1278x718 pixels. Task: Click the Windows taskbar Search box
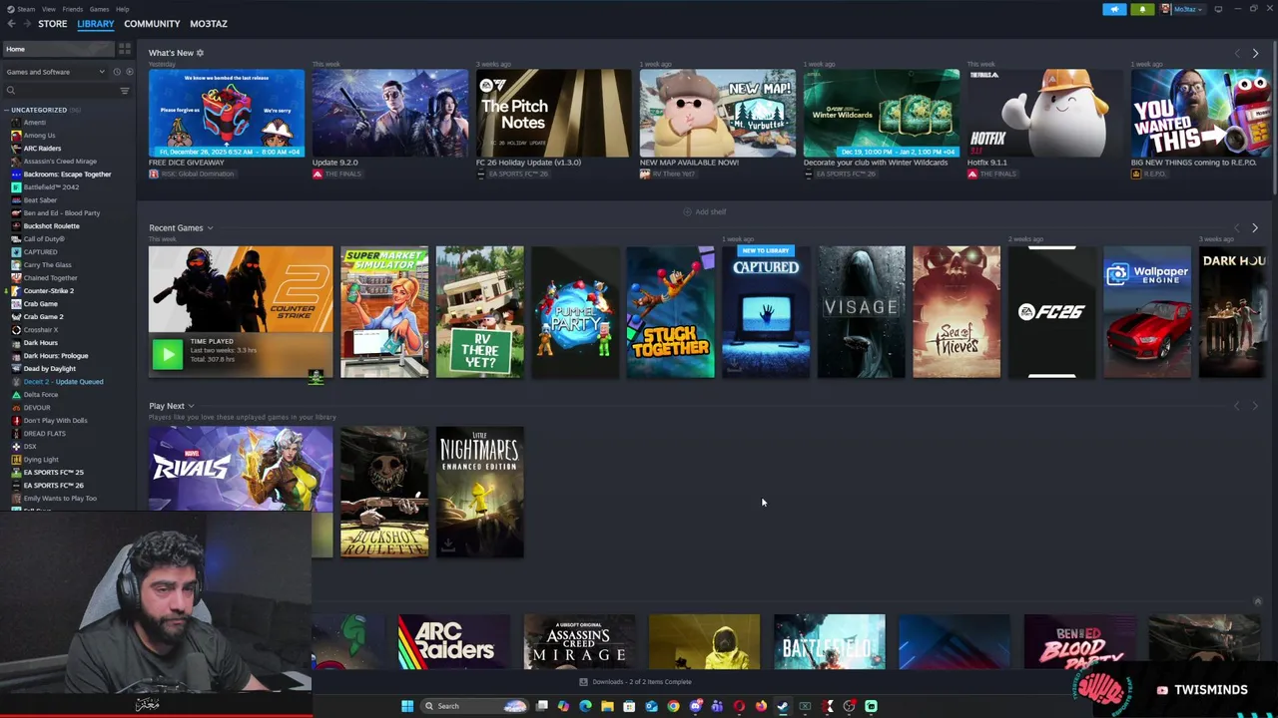[x=473, y=706]
